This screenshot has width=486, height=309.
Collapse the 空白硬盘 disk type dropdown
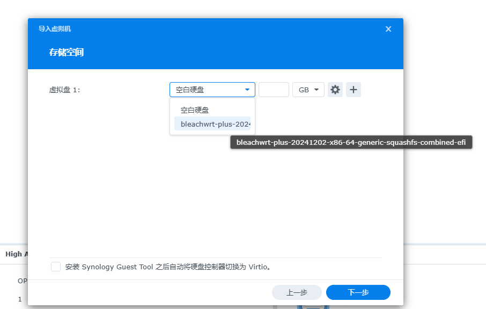pyautogui.click(x=212, y=90)
